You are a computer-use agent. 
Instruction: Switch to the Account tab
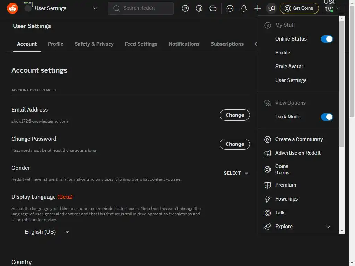(27, 44)
